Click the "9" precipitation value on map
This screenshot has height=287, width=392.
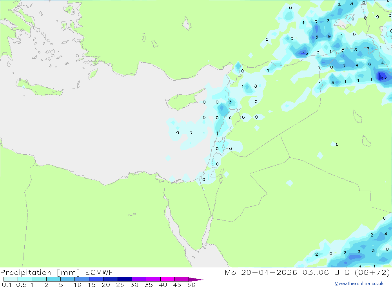pyautogui.click(x=329, y=36)
